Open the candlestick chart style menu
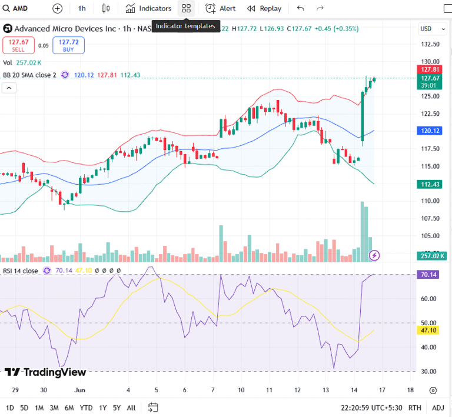The width and height of the screenshot is (452, 417). tap(106, 9)
